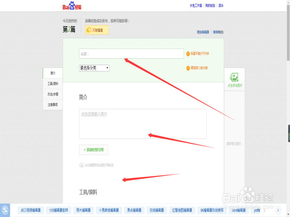Screen dimensions: 290x217
Task: Close the bottom suggestion bar with X
Action: [278, 210]
